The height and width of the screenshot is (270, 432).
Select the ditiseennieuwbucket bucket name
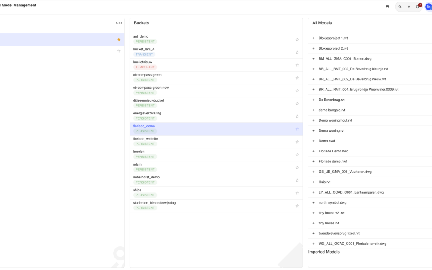click(x=148, y=100)
